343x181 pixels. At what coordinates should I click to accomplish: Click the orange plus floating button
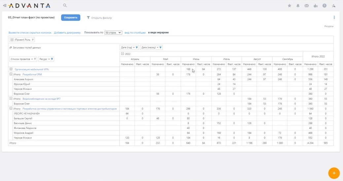[x=334, y=173]
